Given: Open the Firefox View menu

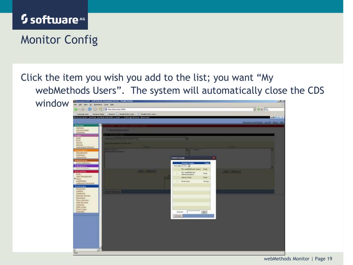Looking at the screenshot, I should click(x=86, y=105).
